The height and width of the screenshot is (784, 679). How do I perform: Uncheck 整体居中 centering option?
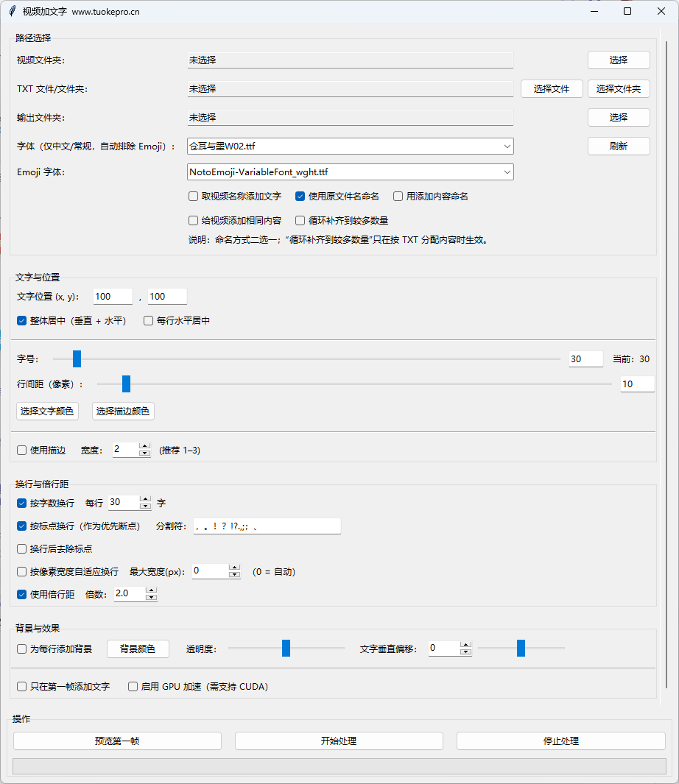click(x=22, y=321)
